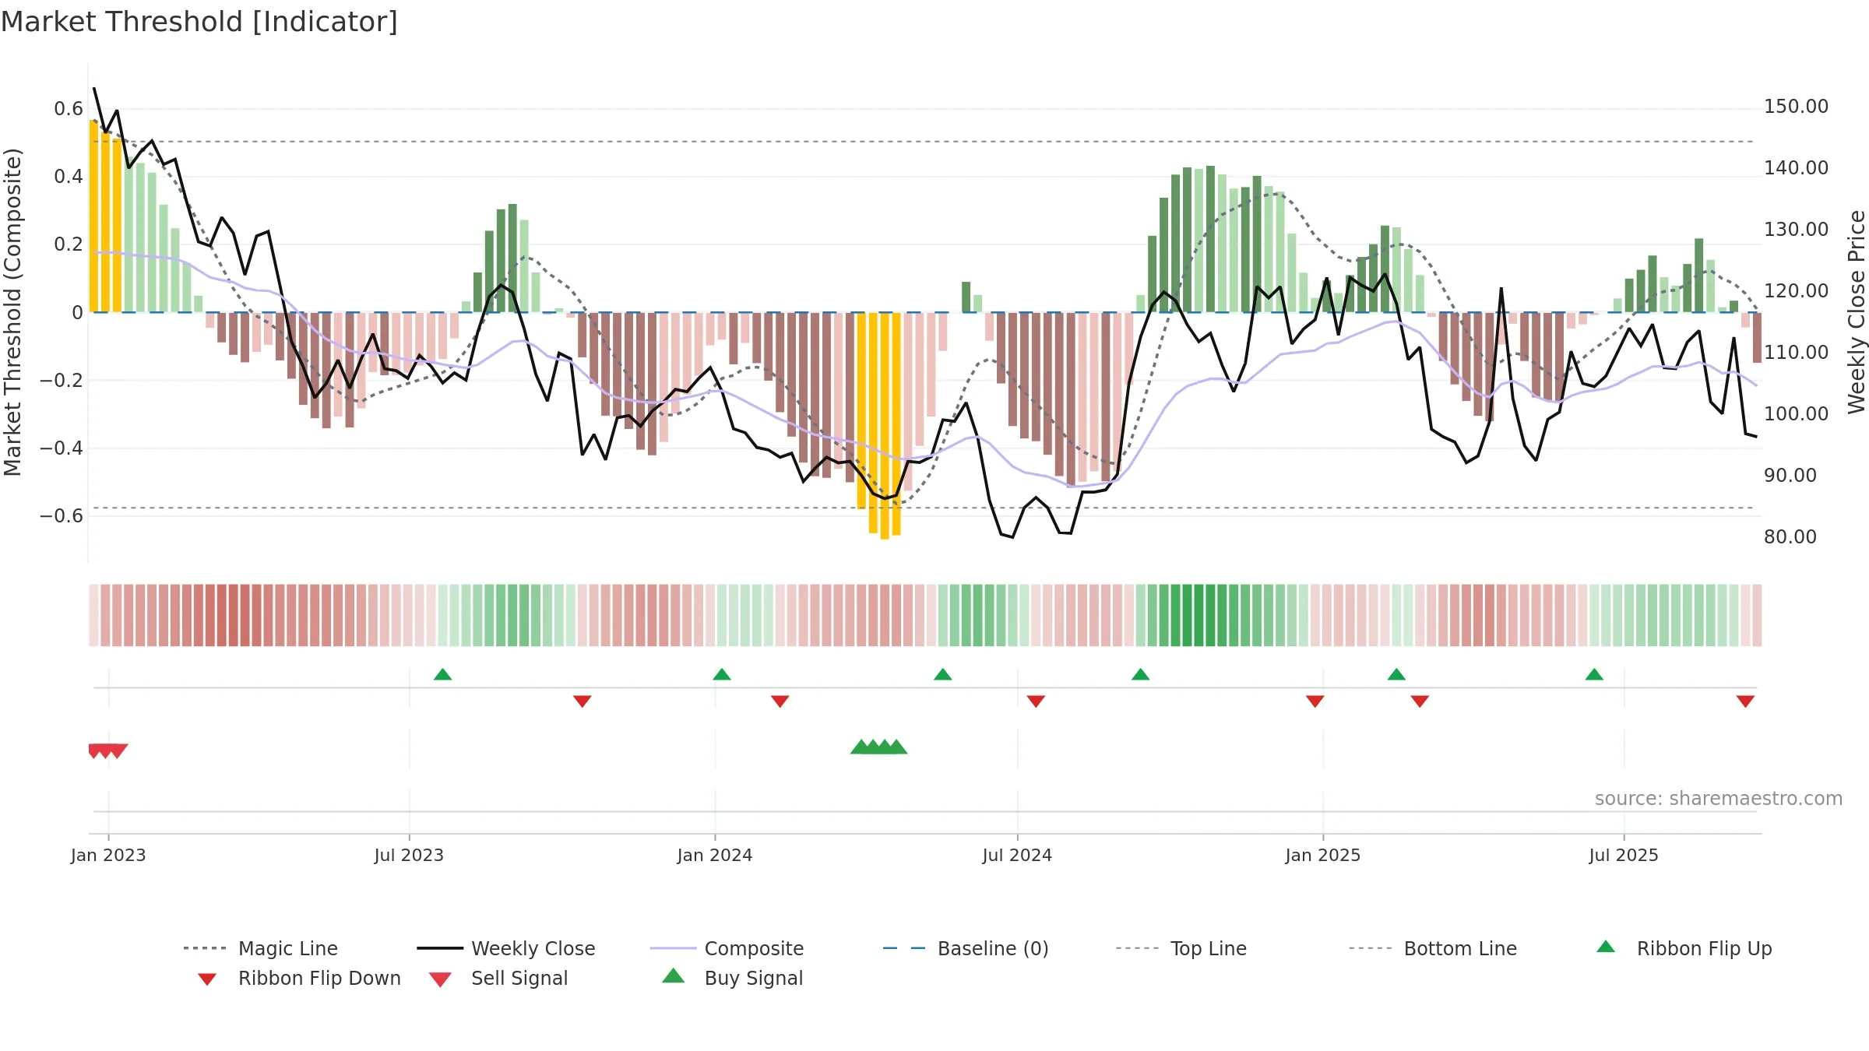1869x1051 pixels.
Task: Click the ribbon flip down marker before Jan 2025
Action: click(x=1315, y=701)
